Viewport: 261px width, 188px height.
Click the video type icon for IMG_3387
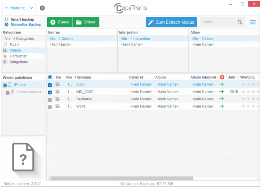pyautogui.click(x=57, y=92)
